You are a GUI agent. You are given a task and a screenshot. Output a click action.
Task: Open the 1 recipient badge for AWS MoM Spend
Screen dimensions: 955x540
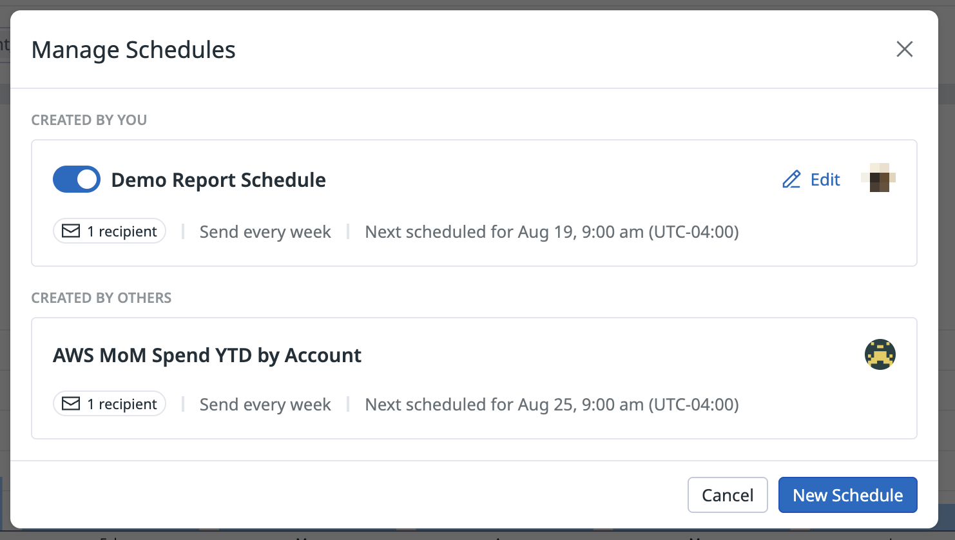(x=110, y=403)
